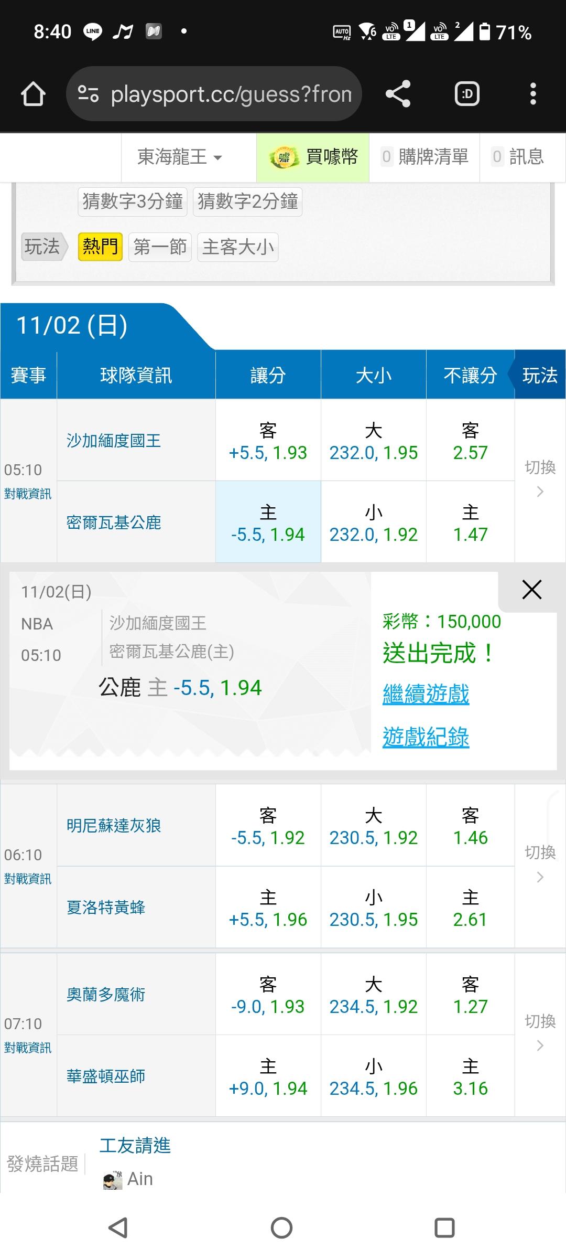Open the browser three-dot menu
This screenshot has width=566, height=1259.
coord(533,94)
